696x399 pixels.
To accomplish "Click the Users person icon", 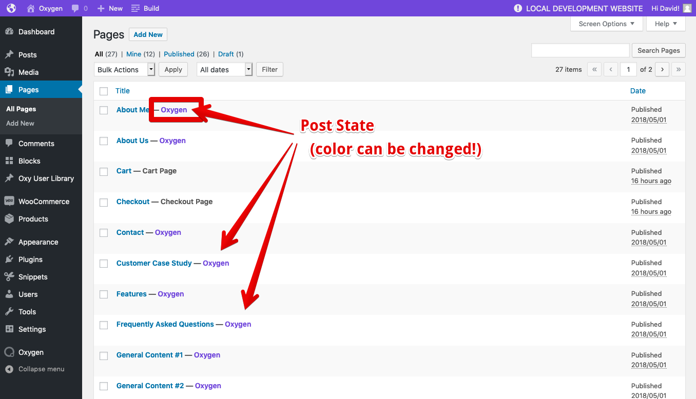I will pos(9,294).
